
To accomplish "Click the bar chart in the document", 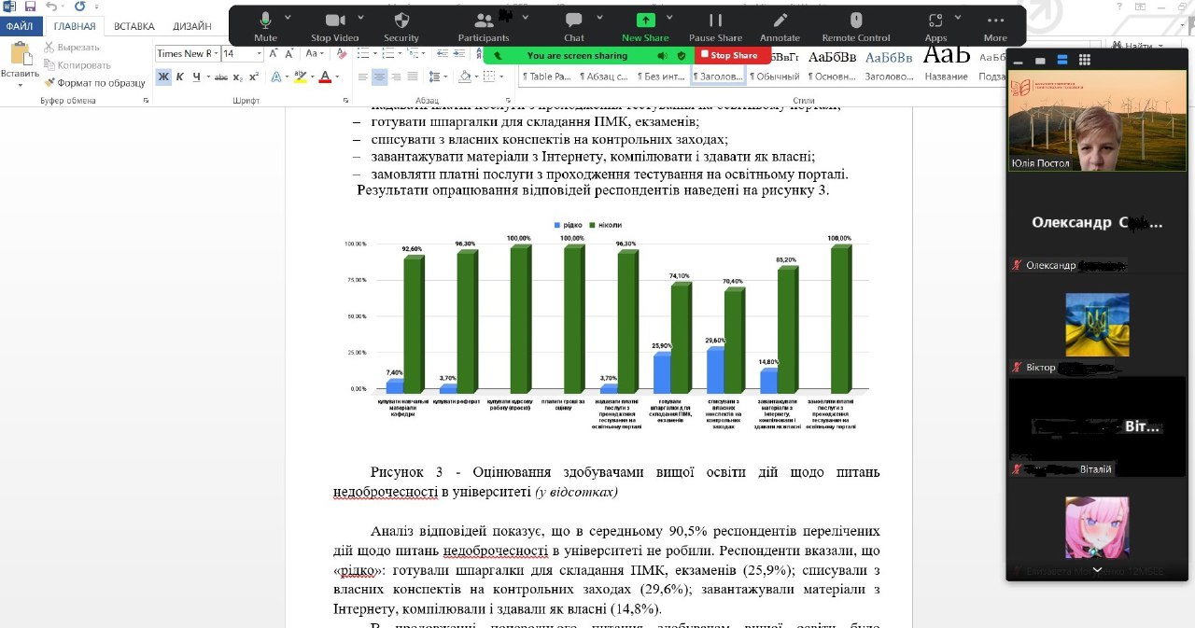I will pyautogui.click(x=605, y=325).
